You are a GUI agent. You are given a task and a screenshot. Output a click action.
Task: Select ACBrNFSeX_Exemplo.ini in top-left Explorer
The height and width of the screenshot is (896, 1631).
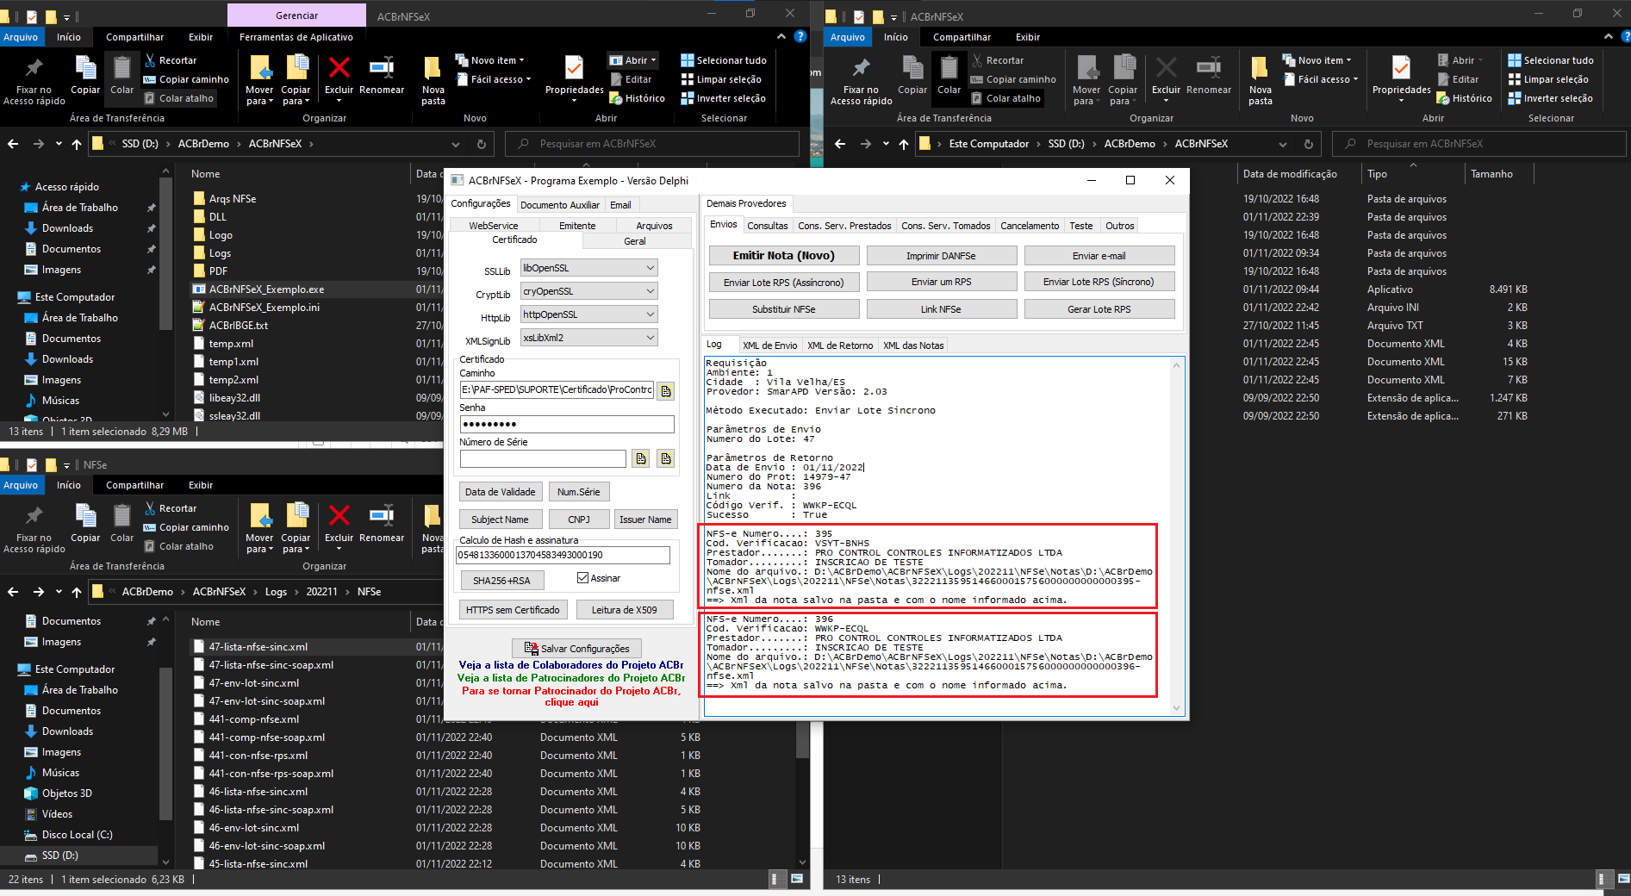click(x=264, y=308)
